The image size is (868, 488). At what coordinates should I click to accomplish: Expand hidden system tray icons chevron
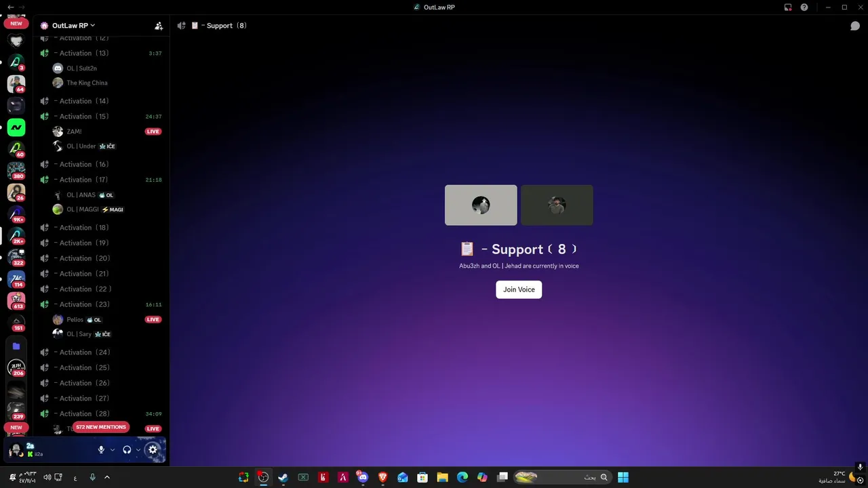click(x=107, y=477)
